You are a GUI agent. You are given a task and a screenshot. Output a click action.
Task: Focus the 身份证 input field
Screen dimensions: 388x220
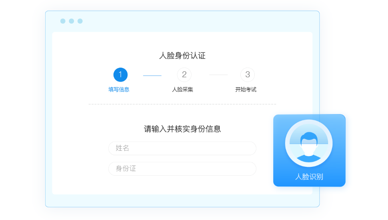tap(182, 169)
